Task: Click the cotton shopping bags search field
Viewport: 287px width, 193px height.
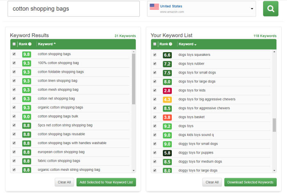Action: point(73,9)
